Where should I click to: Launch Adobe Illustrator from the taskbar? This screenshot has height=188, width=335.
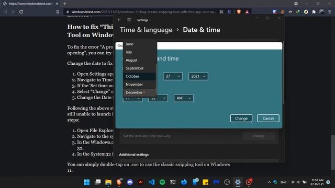(x=141, y=182)
